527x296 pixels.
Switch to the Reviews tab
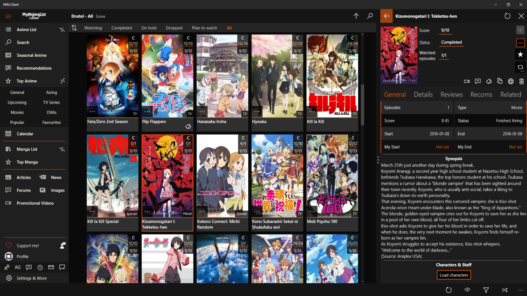(451, 95)
